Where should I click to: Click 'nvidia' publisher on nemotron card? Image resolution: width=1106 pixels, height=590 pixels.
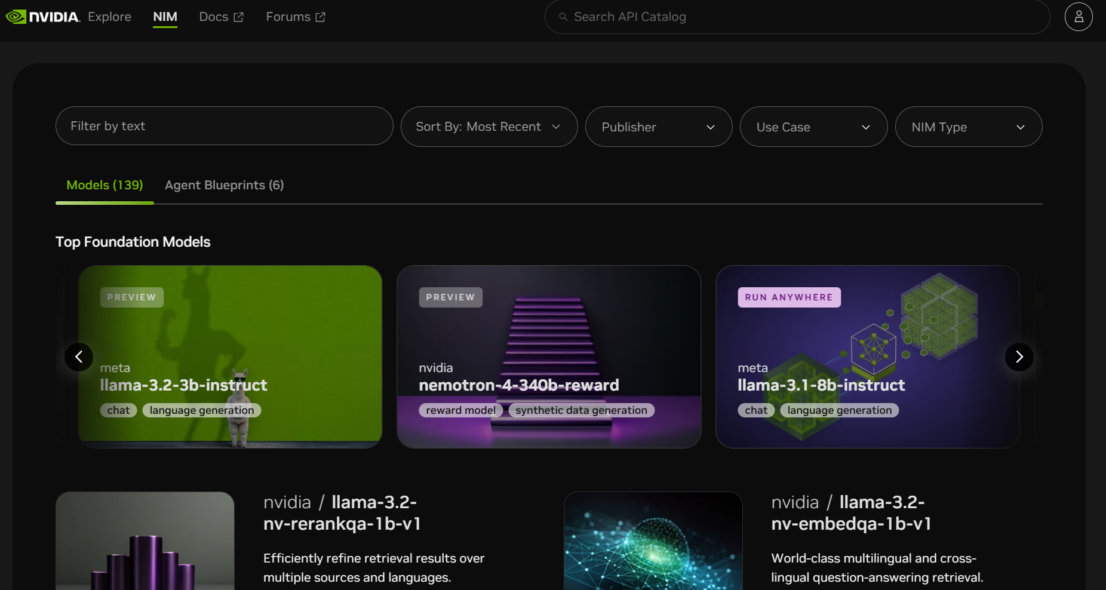point(436,368)
